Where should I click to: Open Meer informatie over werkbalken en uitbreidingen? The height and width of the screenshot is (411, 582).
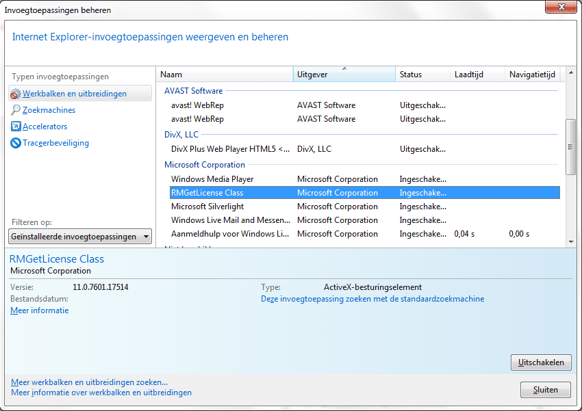click(101, 393)
